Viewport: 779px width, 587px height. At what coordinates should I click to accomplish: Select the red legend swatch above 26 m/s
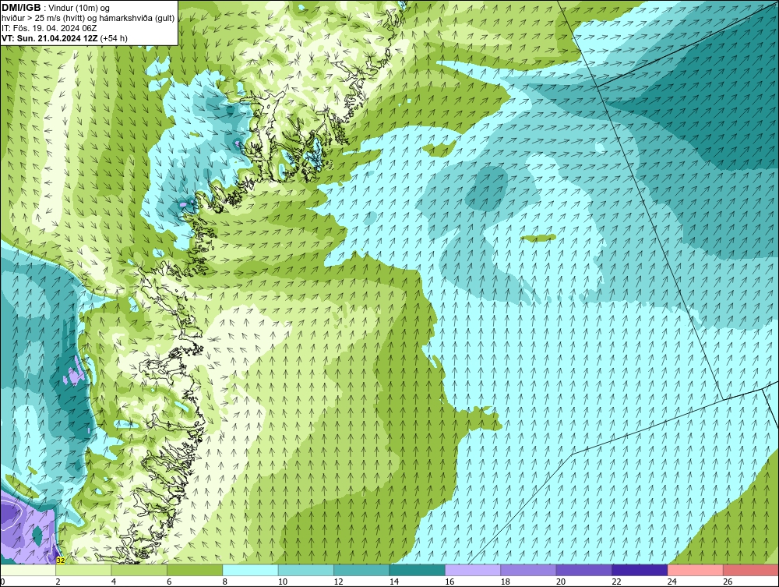click(x=751, y=570)
